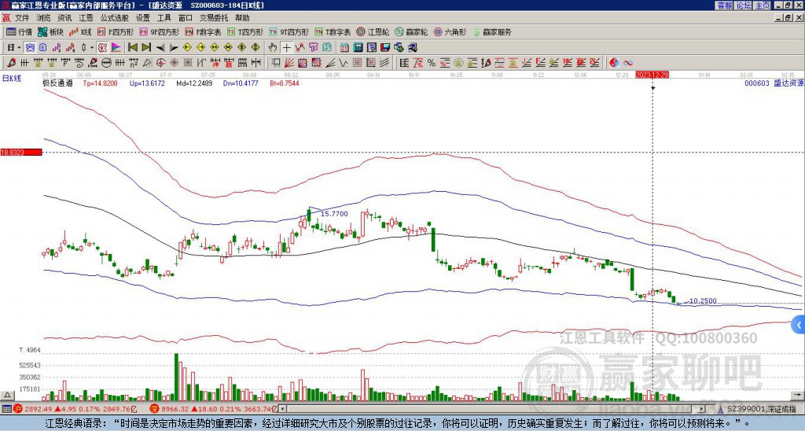This screenshot has width=805, height=431.
Task: Click the blue infinity loop icon
Action: click(x=628, y=63)
